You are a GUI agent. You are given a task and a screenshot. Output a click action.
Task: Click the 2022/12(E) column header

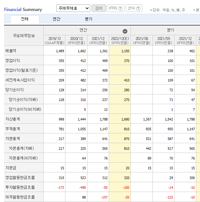tap(120, 41)
